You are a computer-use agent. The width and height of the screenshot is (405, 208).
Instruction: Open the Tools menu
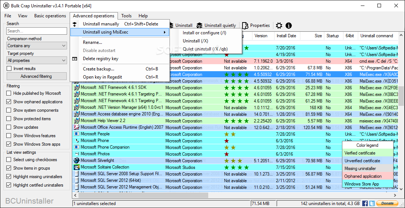click(x=126, y=16)
